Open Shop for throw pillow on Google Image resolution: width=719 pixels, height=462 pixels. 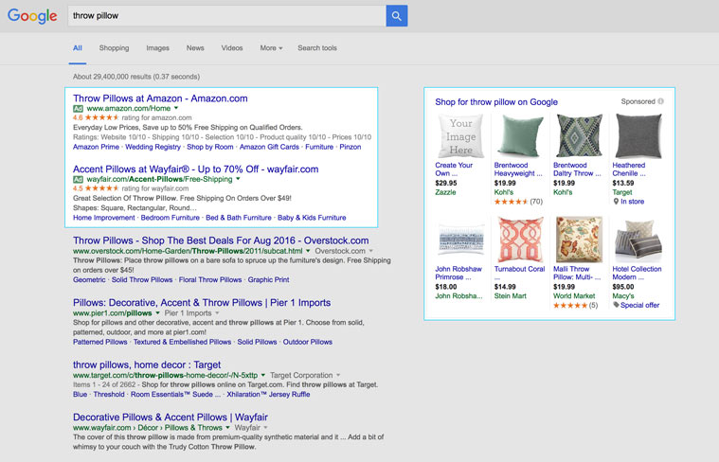(496, 101)
